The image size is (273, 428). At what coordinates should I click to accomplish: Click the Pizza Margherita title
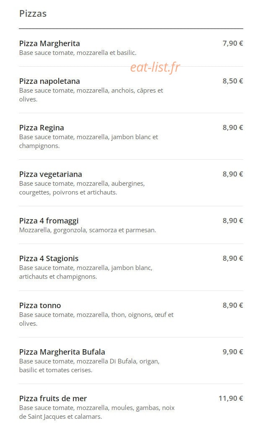click(49, 44)
